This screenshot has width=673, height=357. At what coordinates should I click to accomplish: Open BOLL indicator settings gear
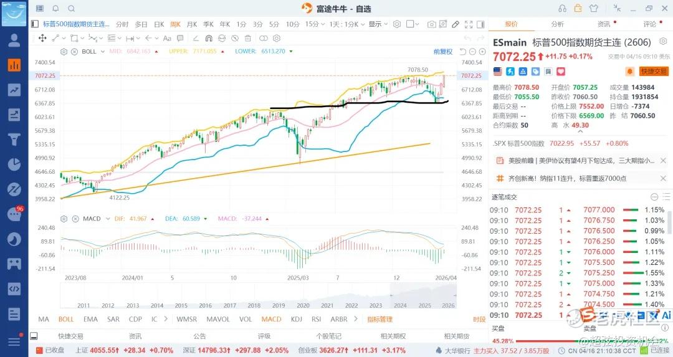click(x=64, y=52)
